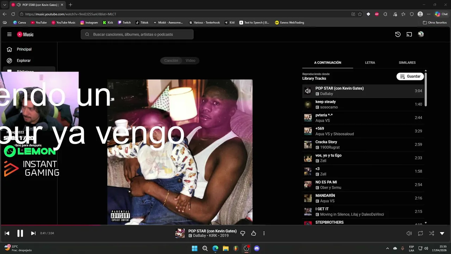The width and height of the screenshot is (451, 254).
Task: Open the player's three-dot options menu
Action: pyautogui.click(x=264, y=233)
